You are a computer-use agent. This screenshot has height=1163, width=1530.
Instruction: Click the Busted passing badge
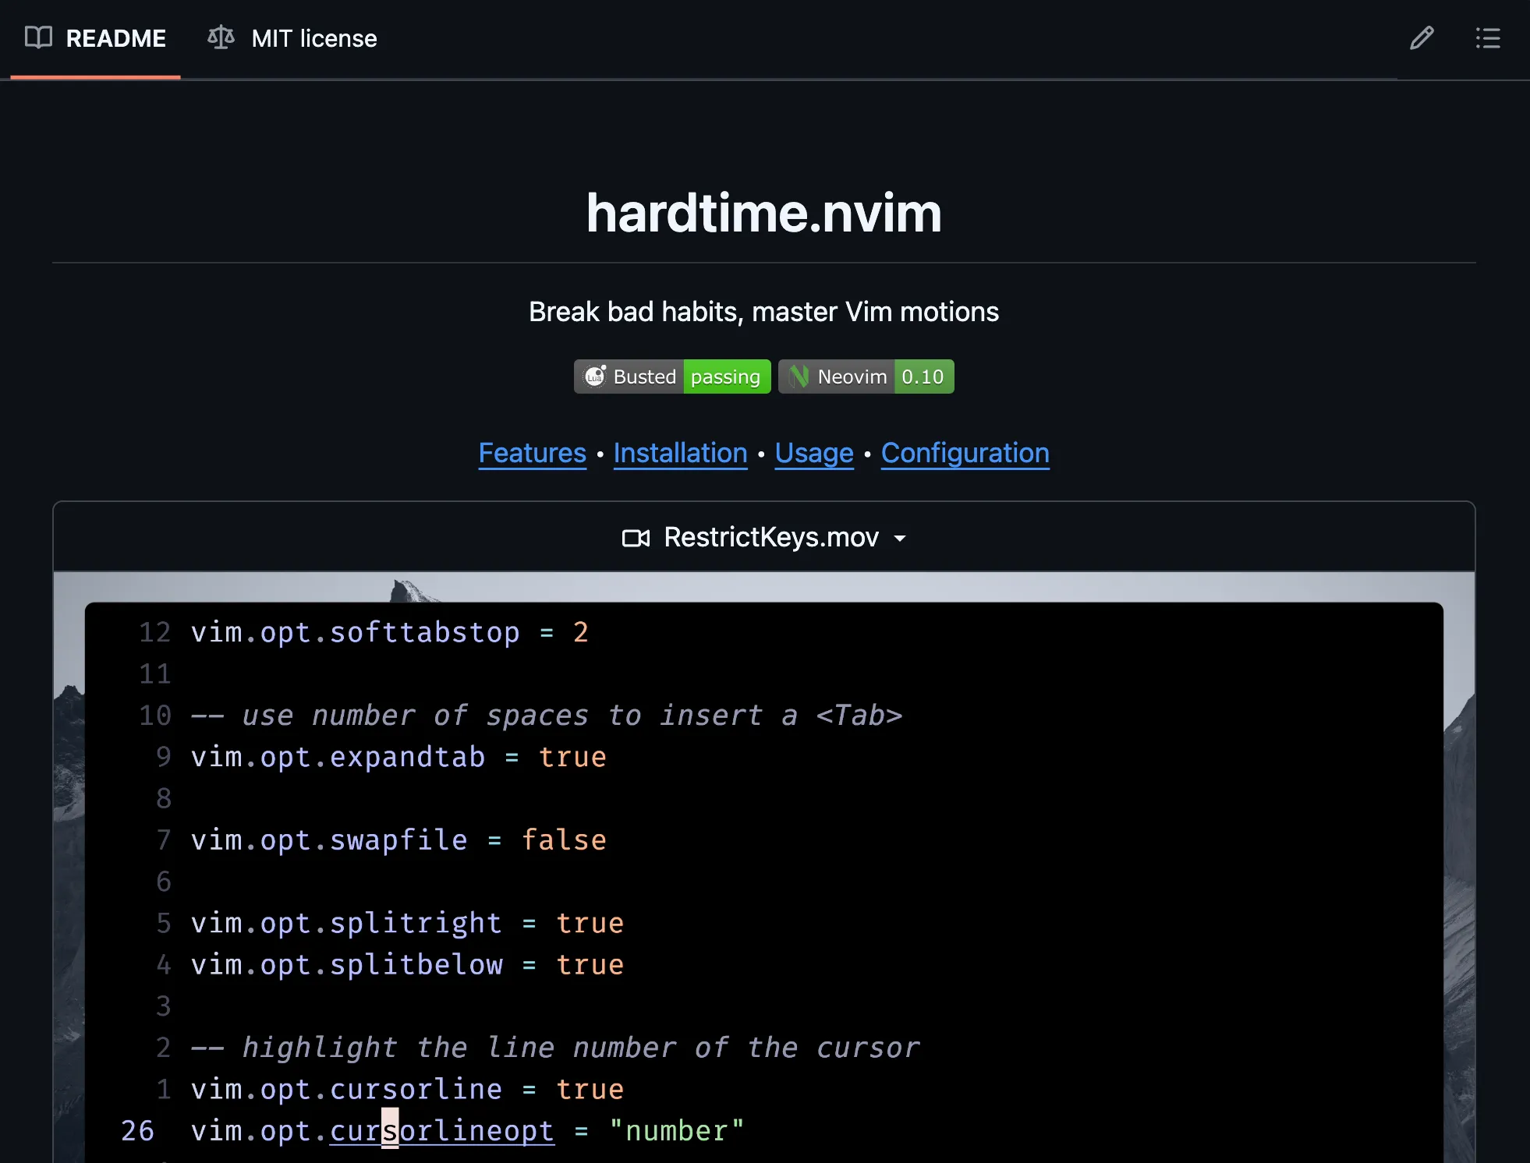(x=672, y=376)
